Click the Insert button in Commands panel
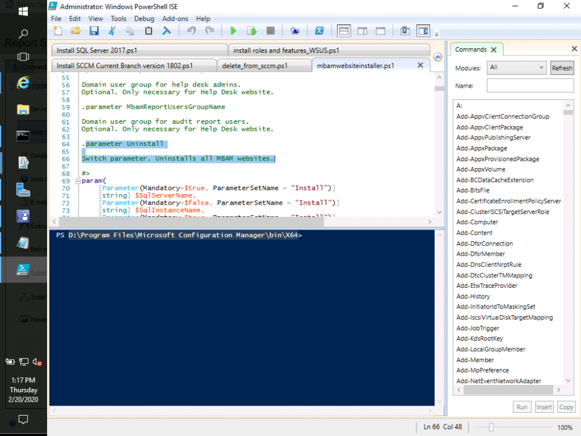 tap(544, 407)
